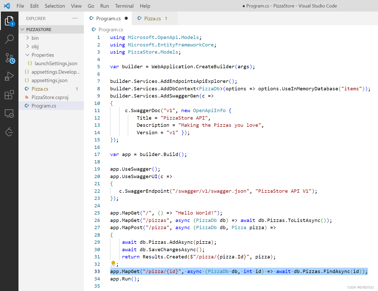Click line number 10 in the gutter
The width and height of the screenshot is (378, 291).
tap(97, 103)
